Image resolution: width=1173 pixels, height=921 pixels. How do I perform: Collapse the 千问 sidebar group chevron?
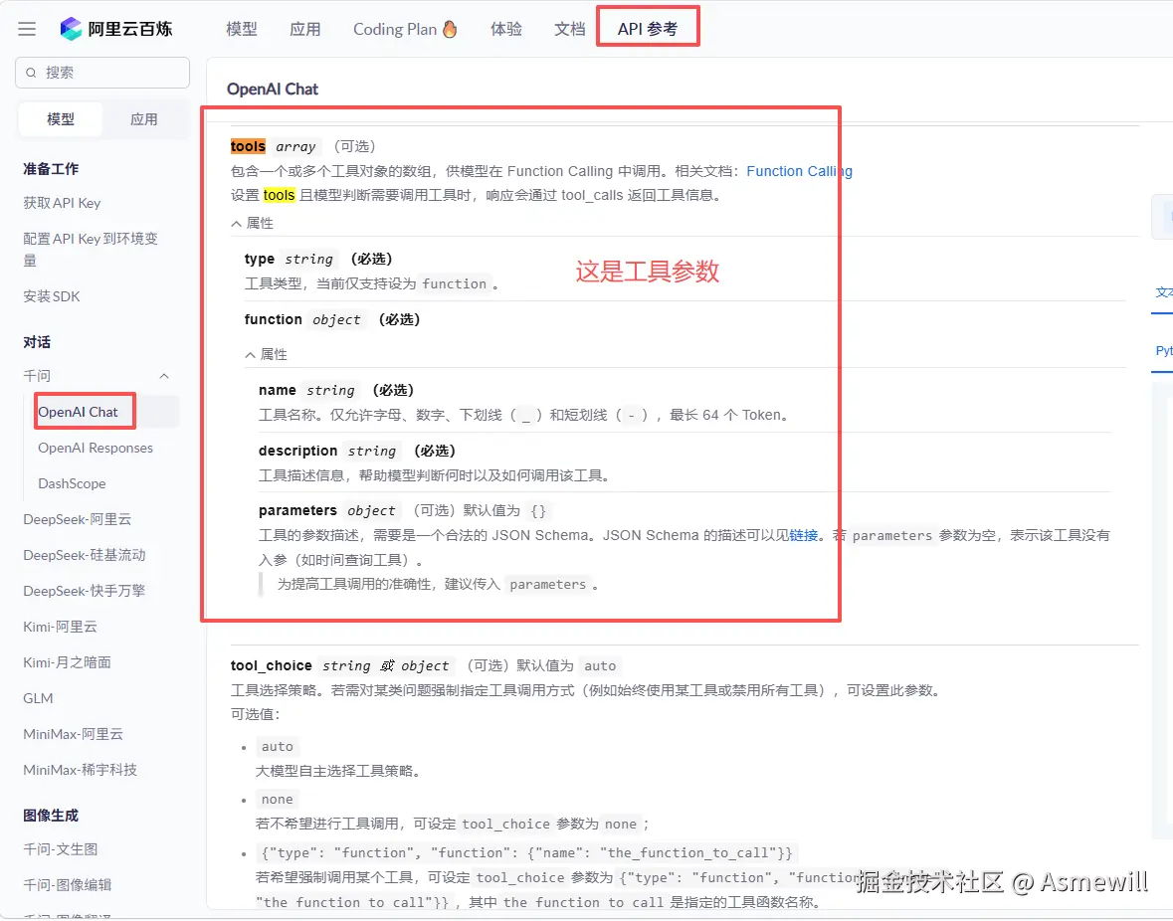[x=164, y=376]
